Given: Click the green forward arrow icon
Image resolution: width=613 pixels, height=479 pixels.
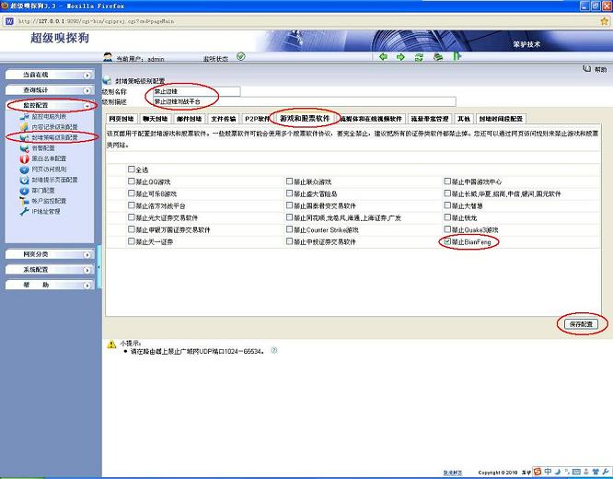Looking at the screenshot, I should pos(401,56).
